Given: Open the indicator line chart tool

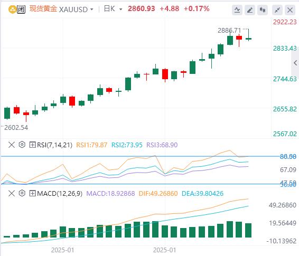Looking at the screenshot, I should pos(237,10).
